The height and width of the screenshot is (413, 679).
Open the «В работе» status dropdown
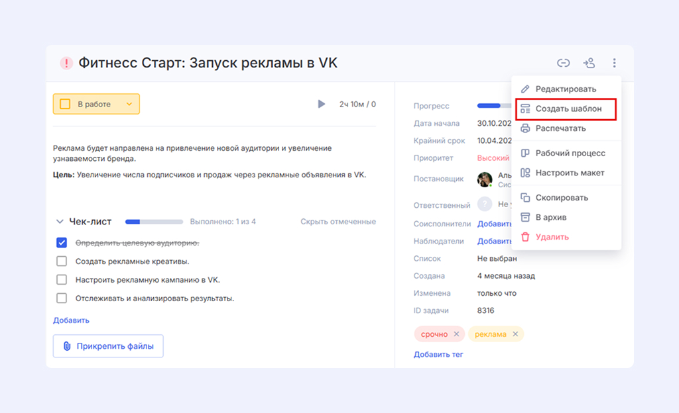(129, 104)
